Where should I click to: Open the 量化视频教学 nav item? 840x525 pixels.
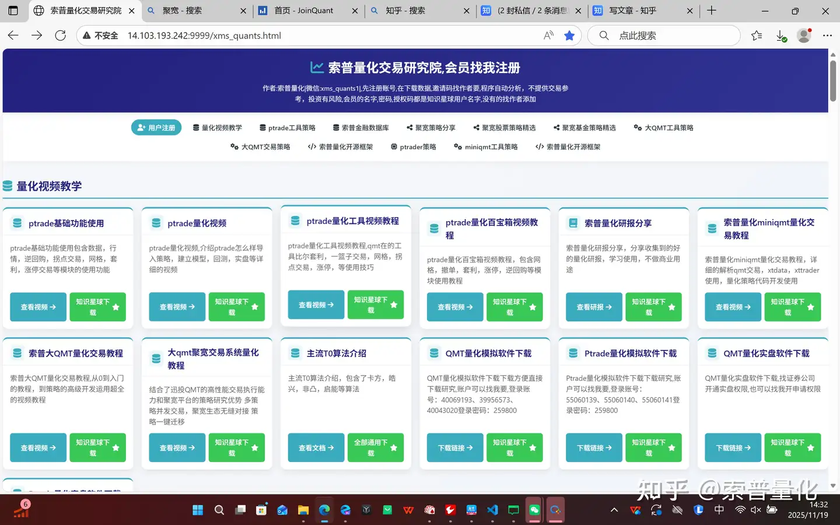point(217,128)
